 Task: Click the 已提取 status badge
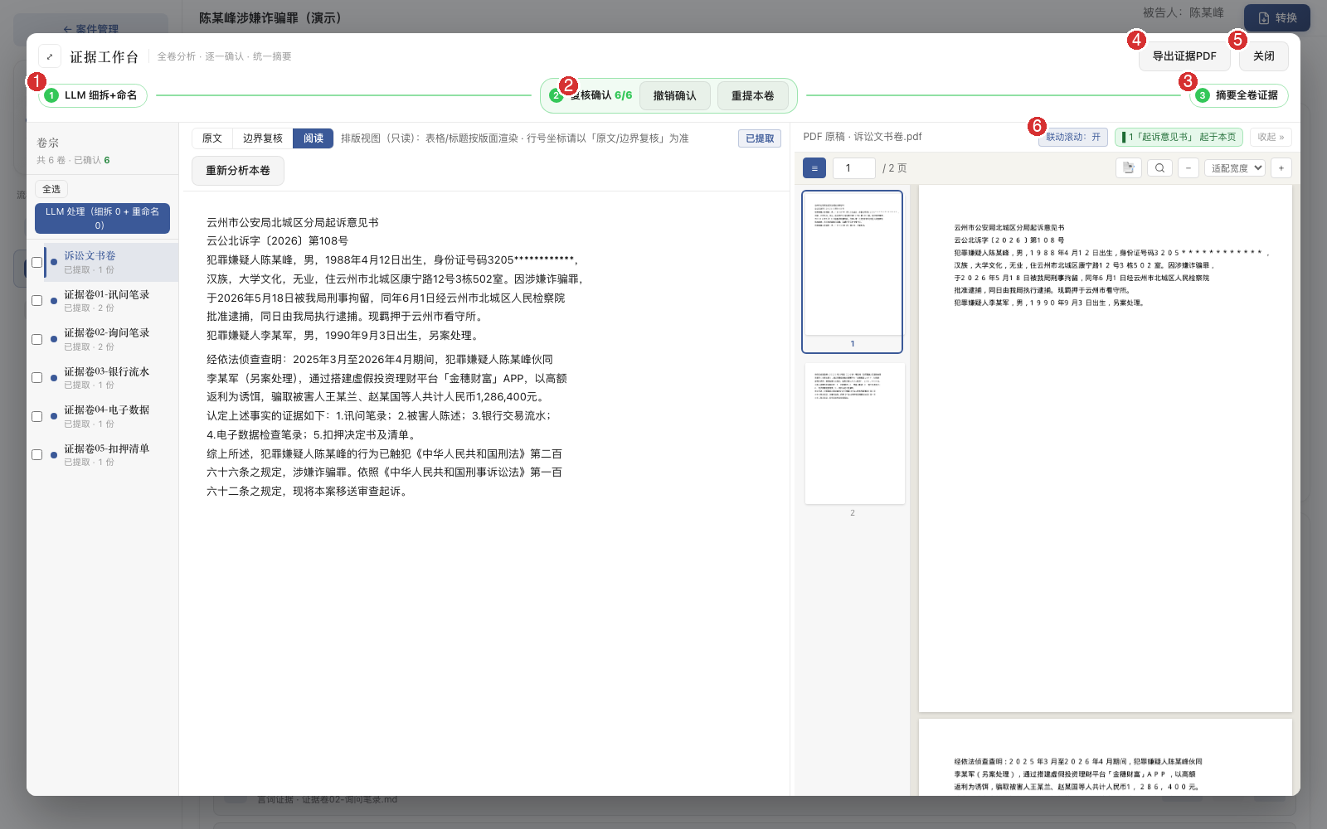pyautogui.click(x=760, y=138)
